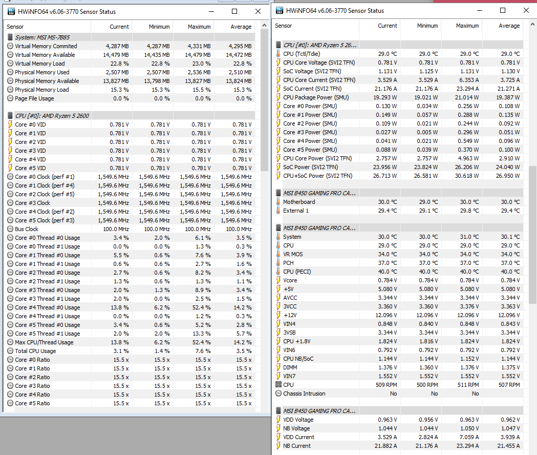Select the PCH temperature row

click(x=398, y=263)
